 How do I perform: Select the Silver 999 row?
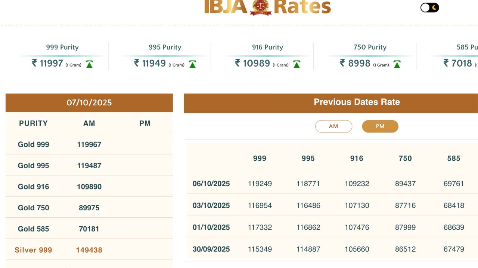click(34, 250)
